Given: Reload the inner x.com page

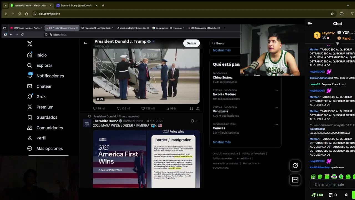Looking at the screenshot, I should (22, 35).
